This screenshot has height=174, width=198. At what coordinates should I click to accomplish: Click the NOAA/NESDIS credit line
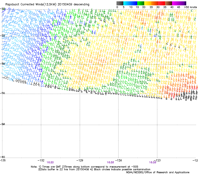pos(158,172)
